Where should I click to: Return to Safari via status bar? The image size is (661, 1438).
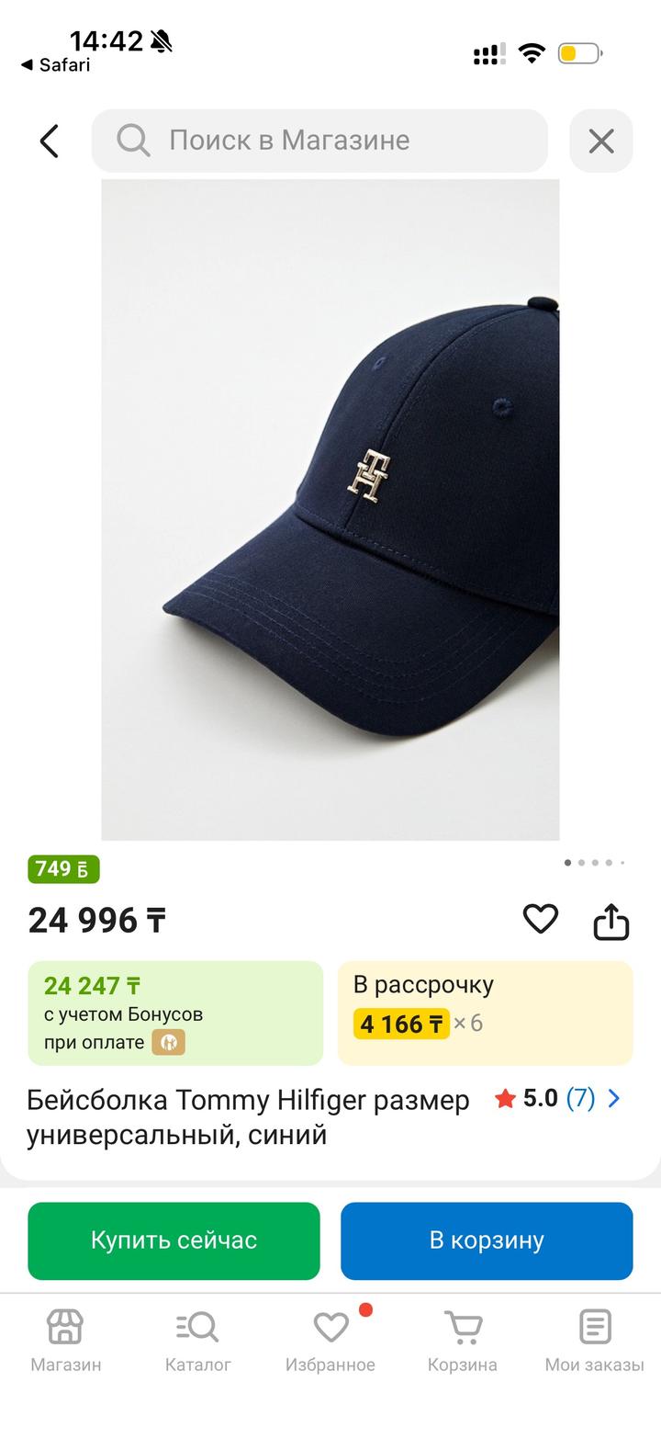point(55,65)
